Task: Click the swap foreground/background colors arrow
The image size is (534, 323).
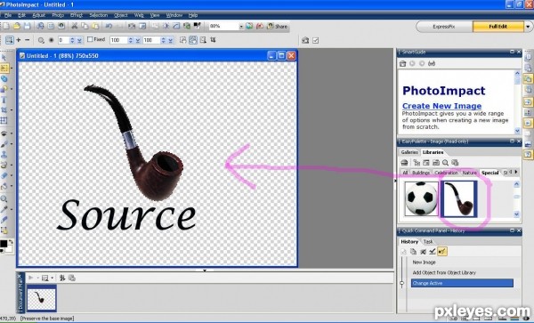Action: pyautogui.click(x=11, y=242)
